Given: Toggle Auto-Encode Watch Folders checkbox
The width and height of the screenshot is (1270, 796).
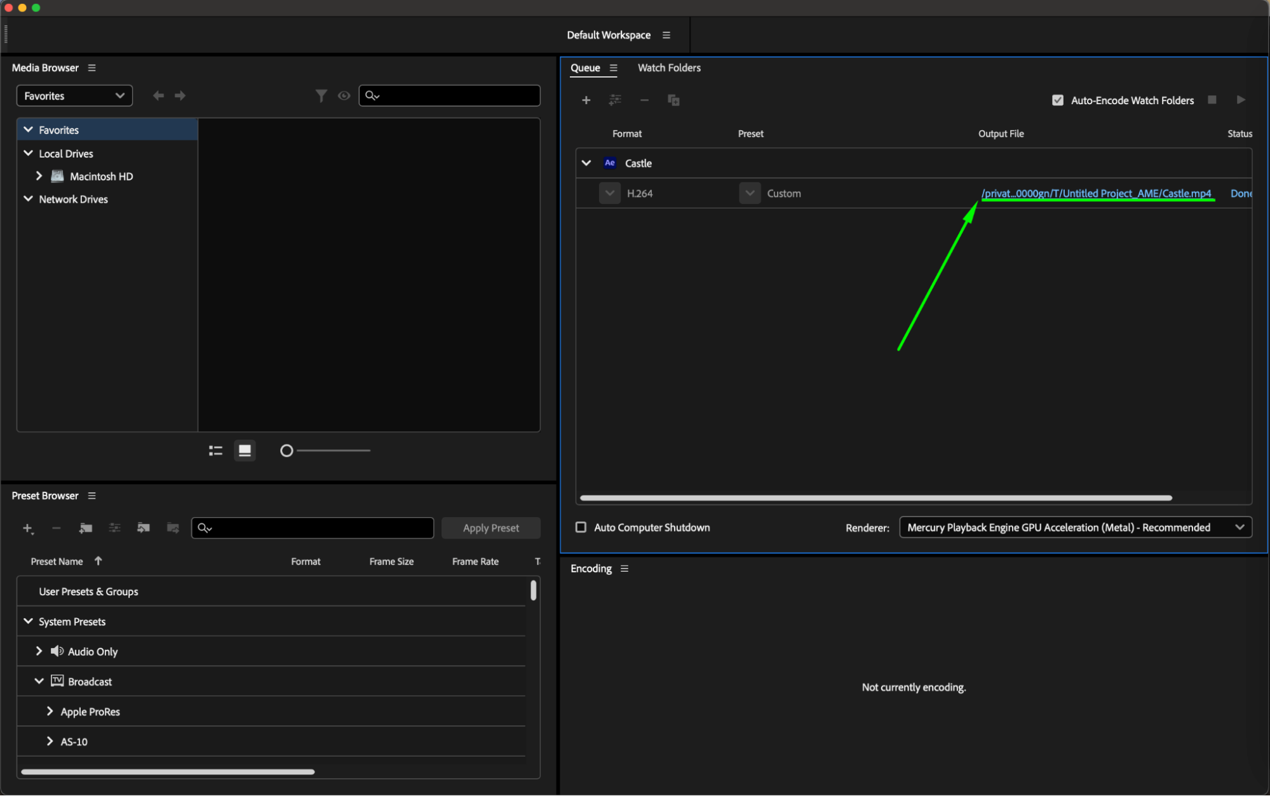Looking at the screenshot, I should (x=1058, y=100).
